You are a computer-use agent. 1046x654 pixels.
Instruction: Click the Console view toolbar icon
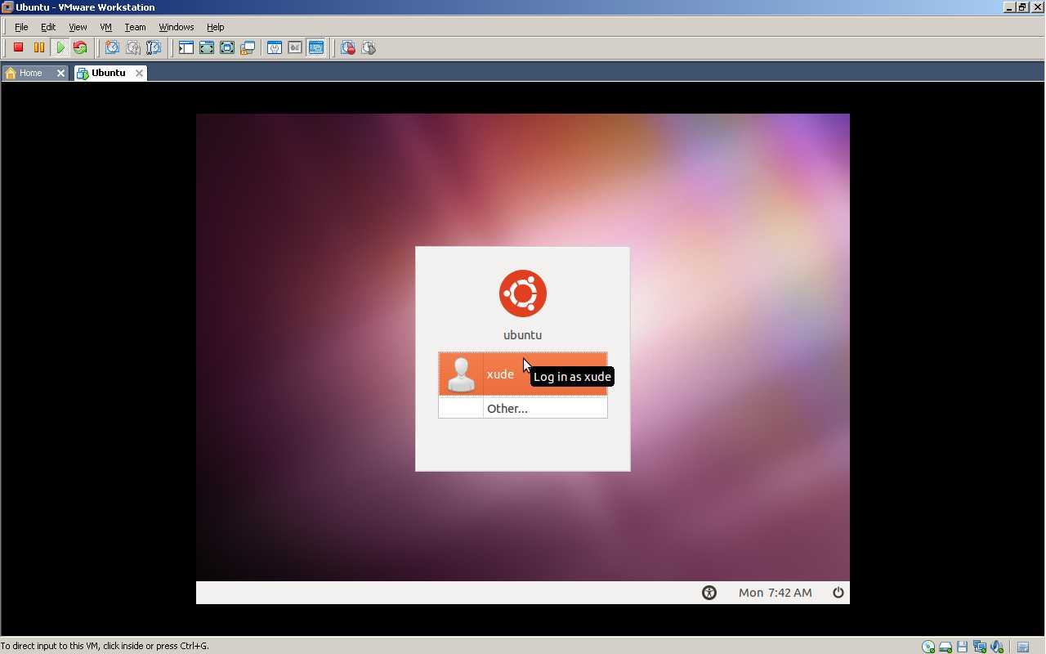315,48
